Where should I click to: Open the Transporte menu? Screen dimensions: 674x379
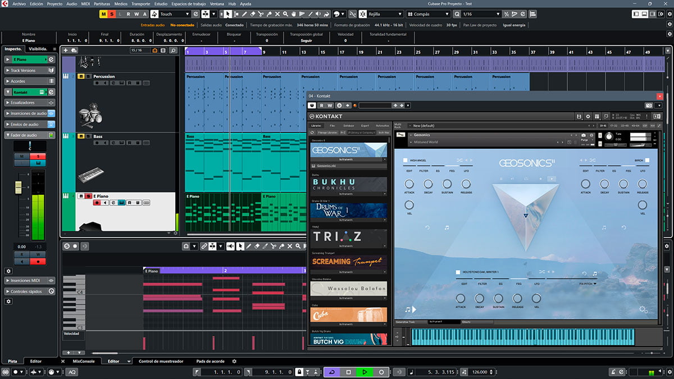[140, 3]
